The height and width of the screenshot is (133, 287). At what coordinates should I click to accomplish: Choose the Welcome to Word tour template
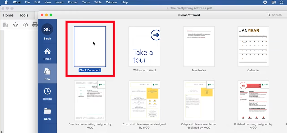point(144,46)
